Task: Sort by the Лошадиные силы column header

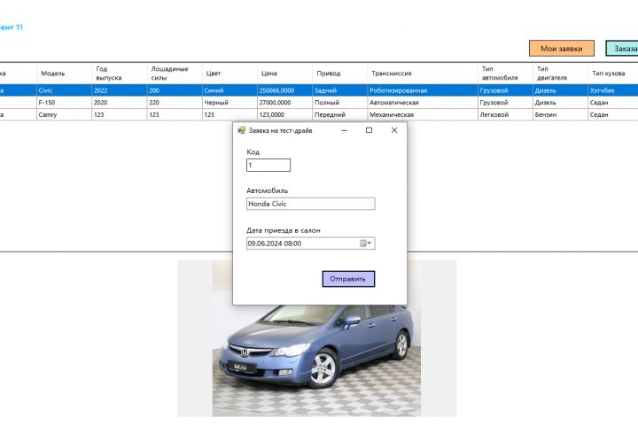Action: [175, 73]
